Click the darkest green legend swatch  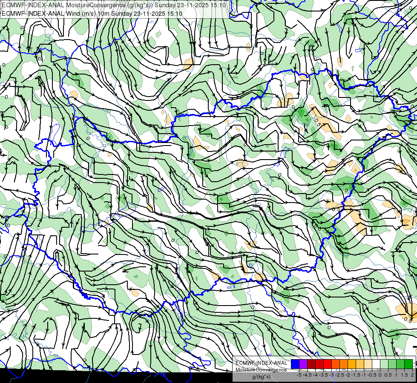point(408,364)
